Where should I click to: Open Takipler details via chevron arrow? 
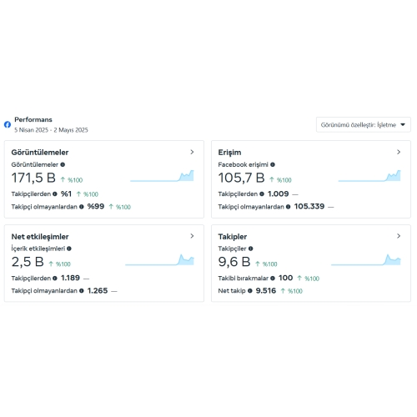399,236
